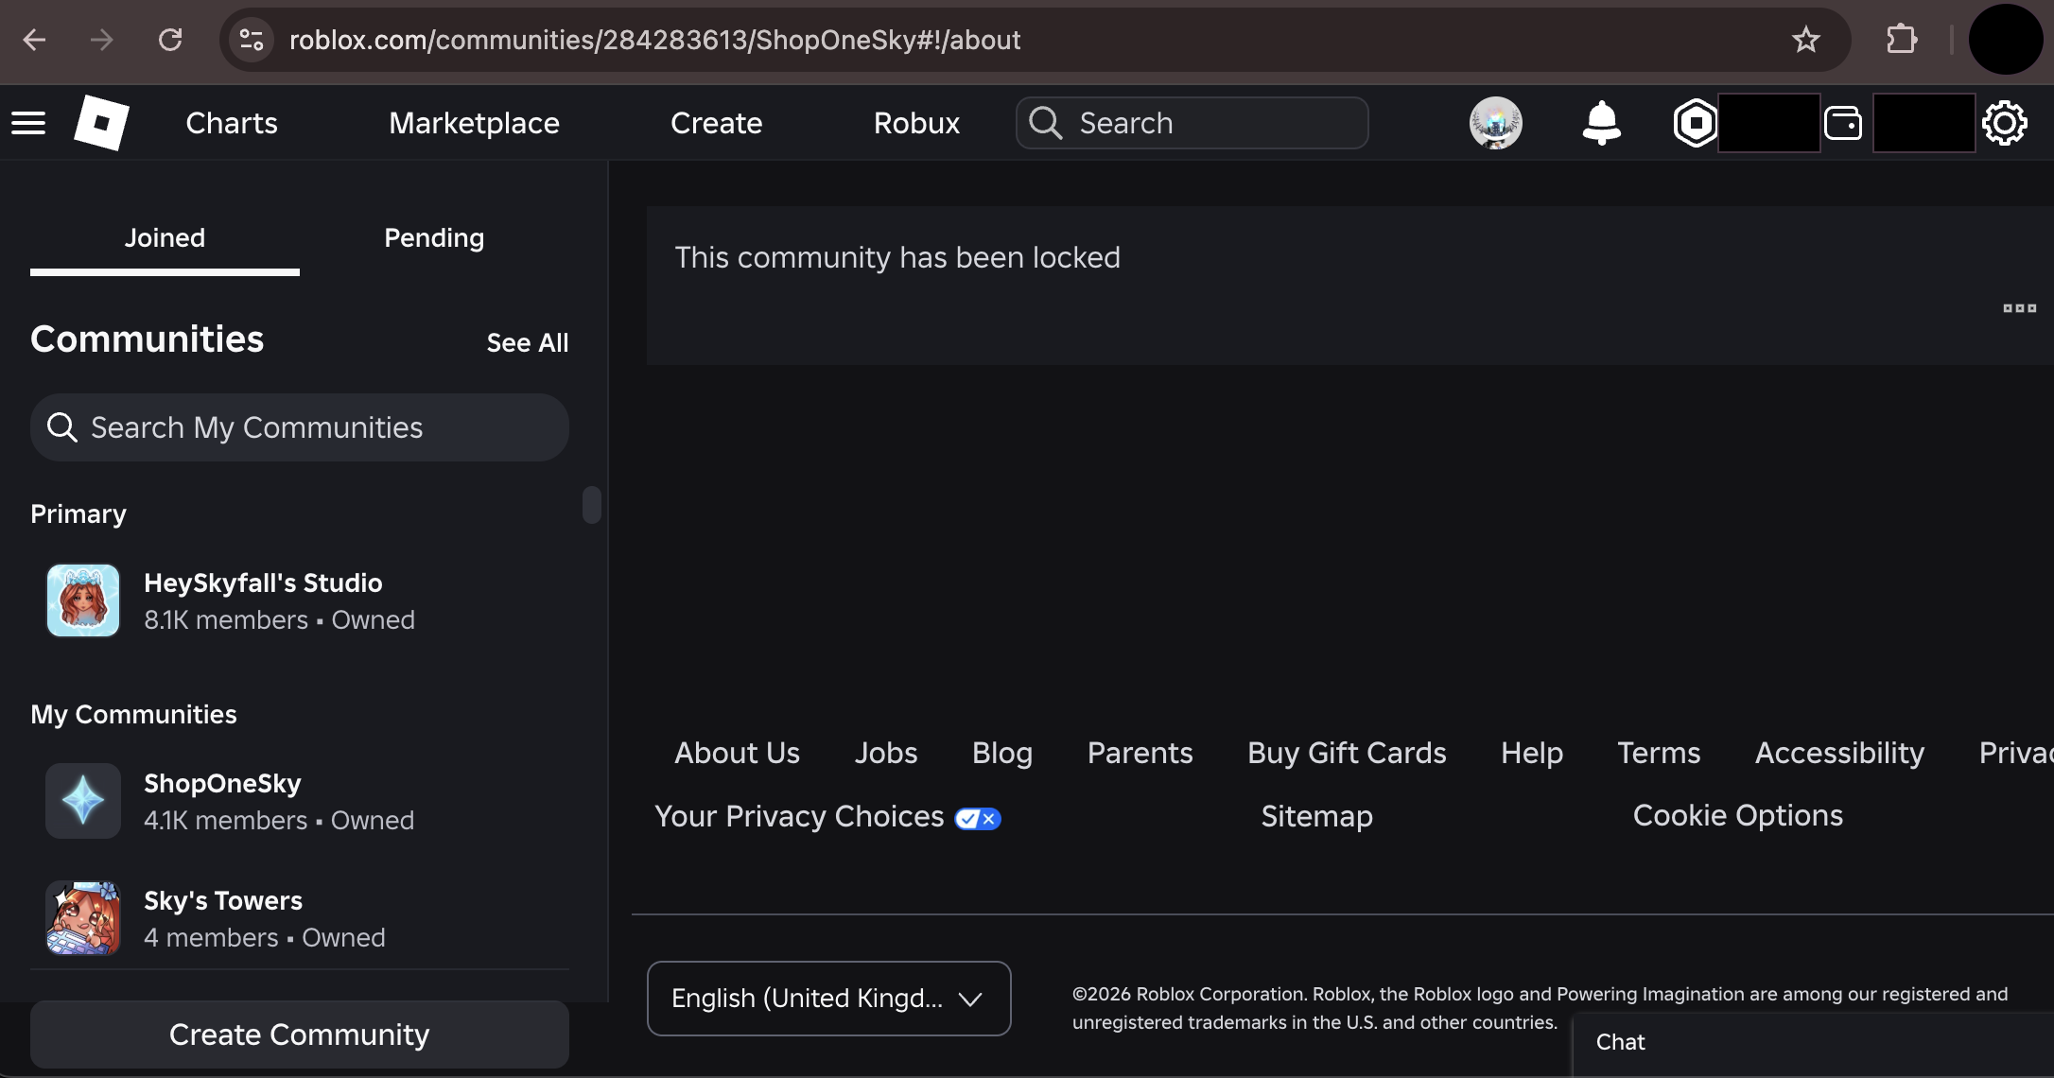
Task: Click the Robux hexagon icon
Action: click(1695, 123)
